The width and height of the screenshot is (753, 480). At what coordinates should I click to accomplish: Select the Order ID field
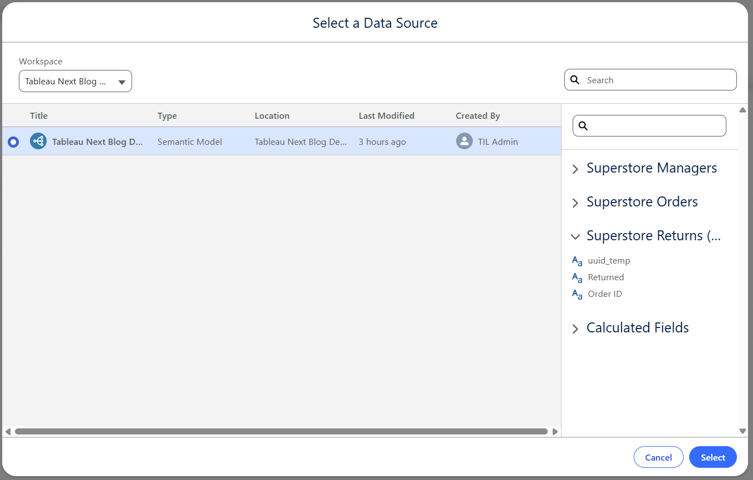click(x=605, y=294)
